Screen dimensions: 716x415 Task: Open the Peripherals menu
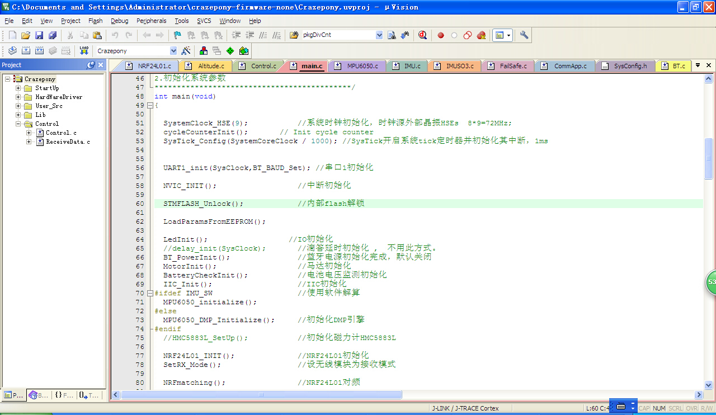pos(151,21)
